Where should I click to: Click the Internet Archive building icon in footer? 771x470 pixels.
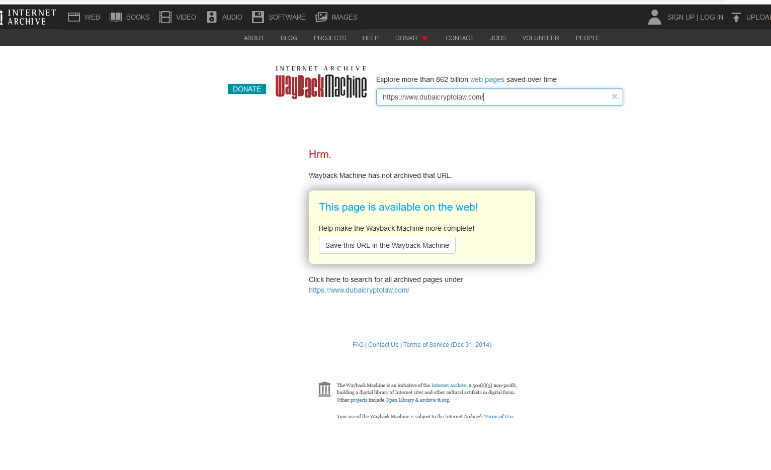click(324, 389)
